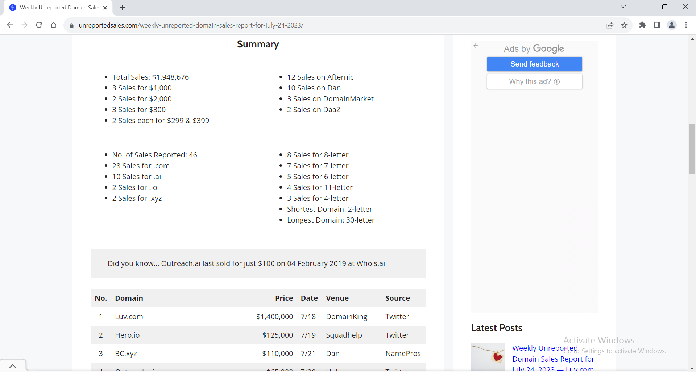Screen dimensions: 696x372
Task: Click the page vertical scrollbar thumb
Action: [692, 149]
